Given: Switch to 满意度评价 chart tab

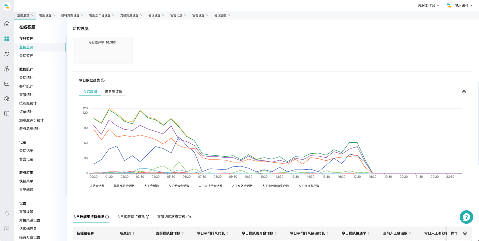Looking at the screenshot, I should 113,92.
